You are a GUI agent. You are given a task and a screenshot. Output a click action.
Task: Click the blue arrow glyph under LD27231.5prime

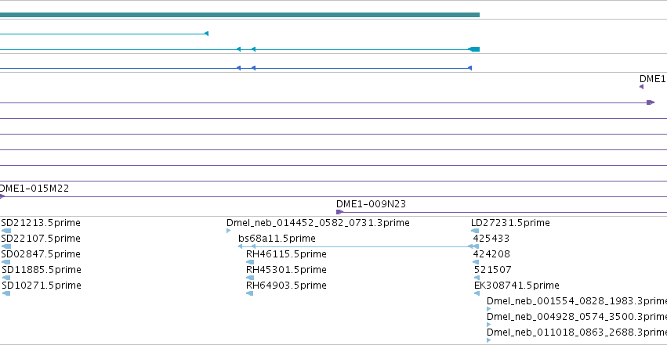tap(475, 231)
